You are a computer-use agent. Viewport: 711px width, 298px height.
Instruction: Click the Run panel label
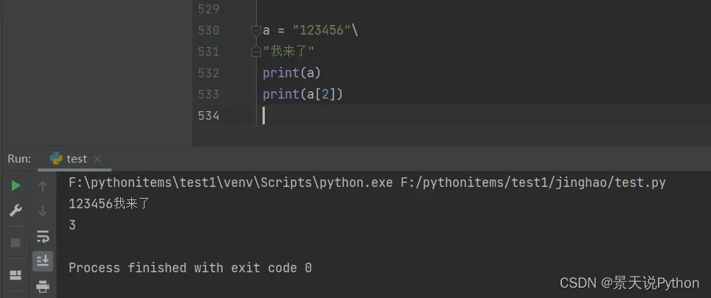[x=20, y=158]
